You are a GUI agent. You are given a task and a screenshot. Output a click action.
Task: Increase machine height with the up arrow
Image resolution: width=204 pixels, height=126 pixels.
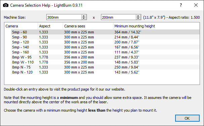138,16
